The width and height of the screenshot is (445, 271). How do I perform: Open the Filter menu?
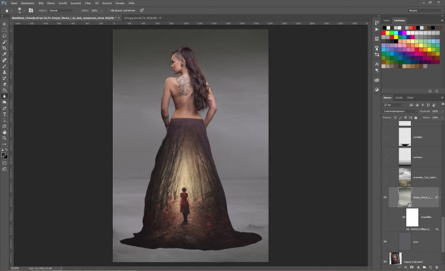point(88,3)
